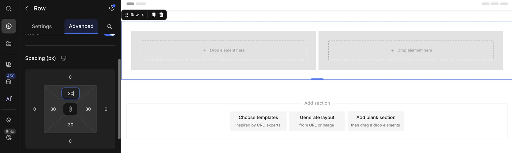Expand the Row parent selector dropdown

click(x=137, y=15)
